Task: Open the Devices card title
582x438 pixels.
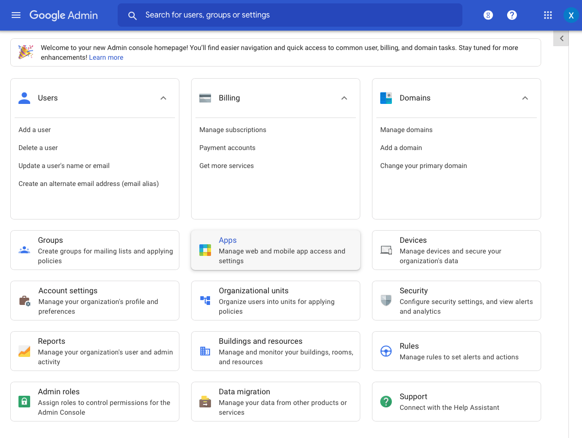Action: 413,240
